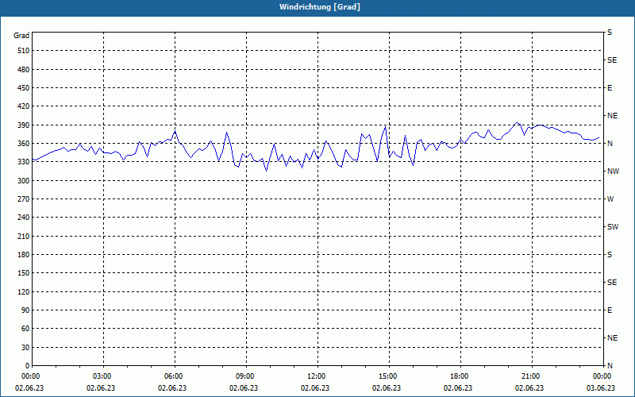Select the E compass label level with 450
This screenshot has height=397, width=635.
click(x=610, y=88)
